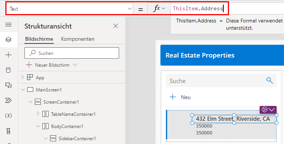
Task: Click the MainScreen1 screen icon
Action: click(x=30, y=90)
